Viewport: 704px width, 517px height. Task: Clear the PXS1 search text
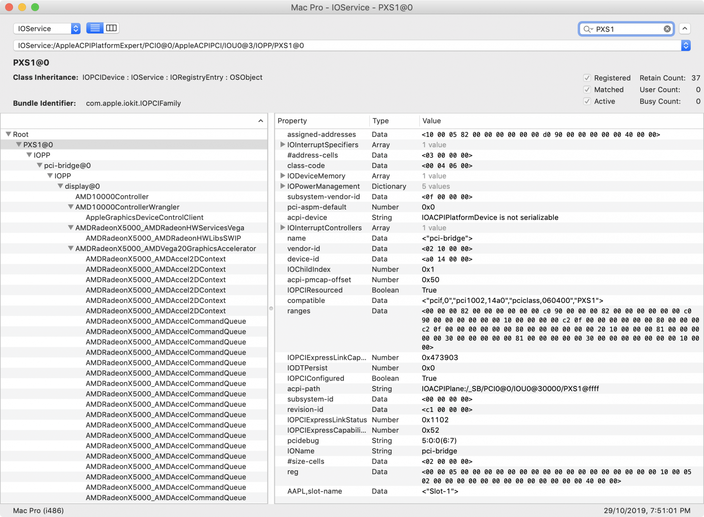point(667,29)
